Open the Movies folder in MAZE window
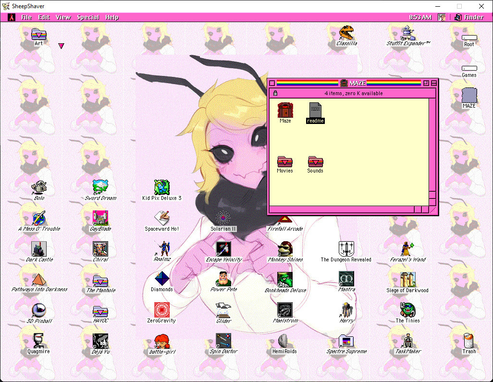Viewport: 493px width, 382px height. [285, 161]
